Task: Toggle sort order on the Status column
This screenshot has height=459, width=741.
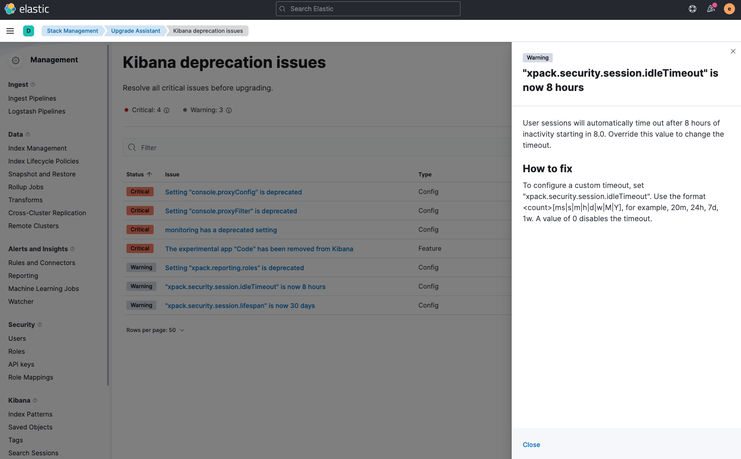Action: (139, 174)
